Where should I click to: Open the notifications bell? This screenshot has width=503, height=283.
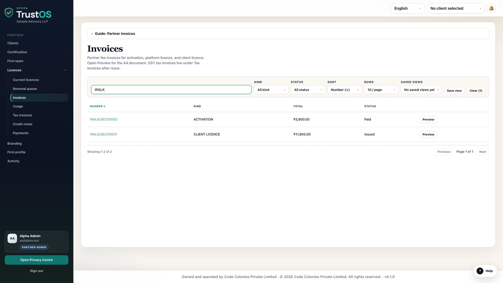point(491,8)
